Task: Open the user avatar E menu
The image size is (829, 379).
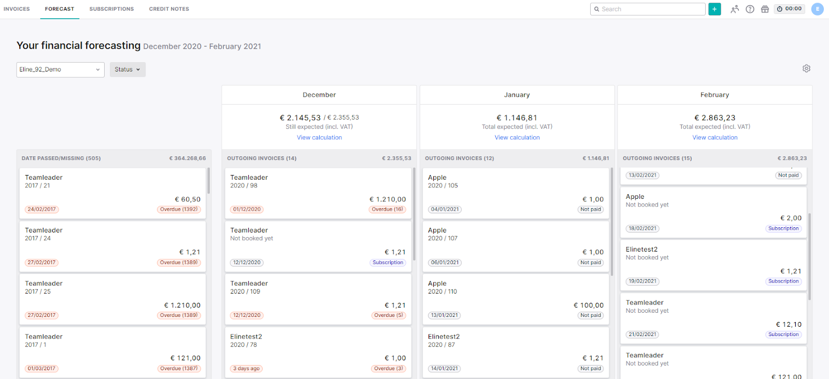Action: click(818, 9)
